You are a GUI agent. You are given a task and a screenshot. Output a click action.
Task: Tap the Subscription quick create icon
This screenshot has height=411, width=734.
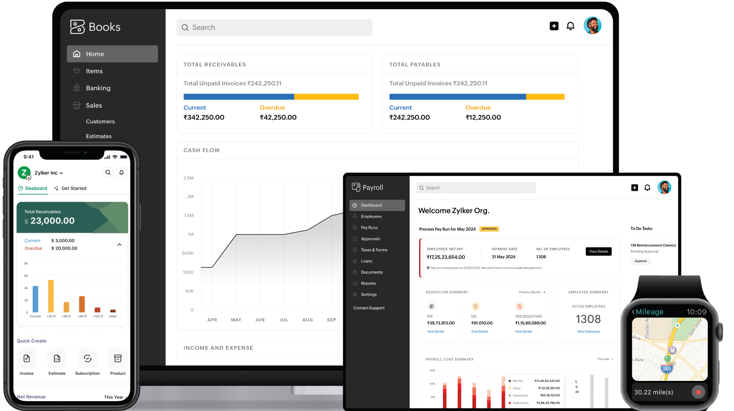(87, 359)
